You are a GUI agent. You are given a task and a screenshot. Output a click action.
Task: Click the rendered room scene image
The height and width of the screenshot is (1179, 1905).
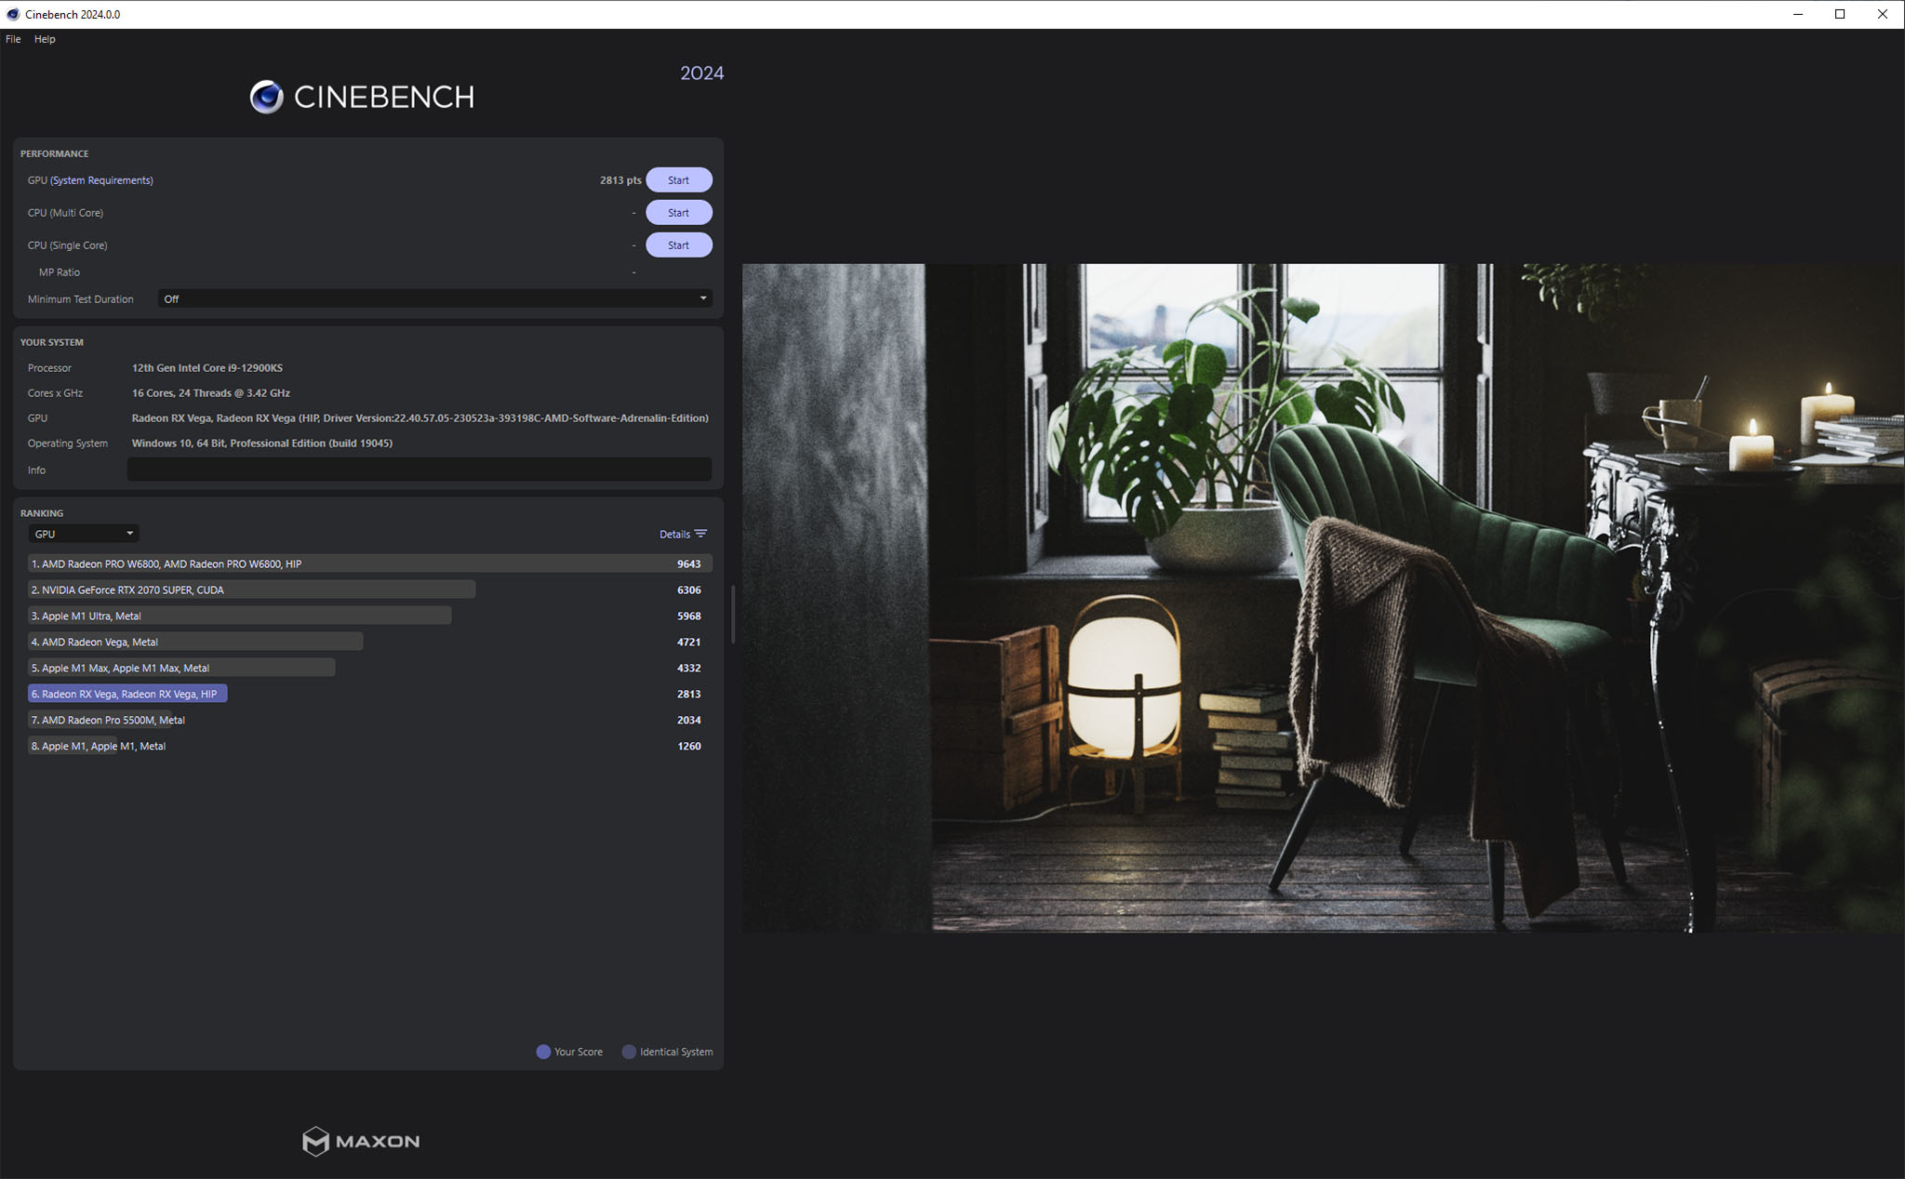click(1323, 598)
